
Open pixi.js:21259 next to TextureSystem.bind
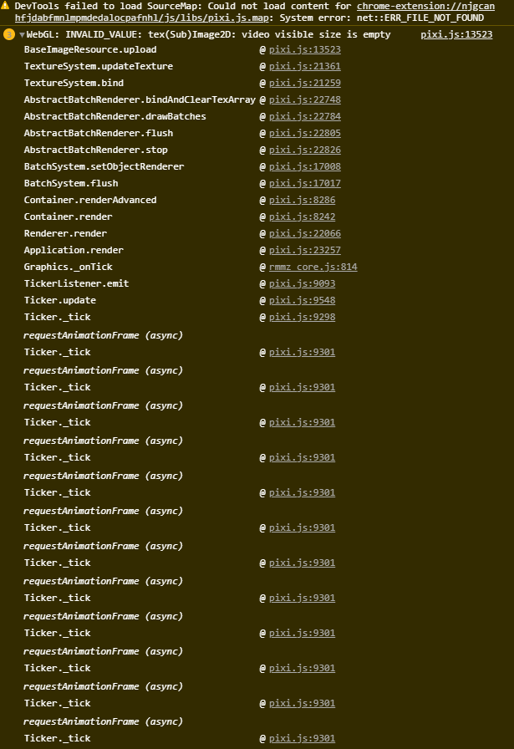pyautogui.click(x=304, y=83)
